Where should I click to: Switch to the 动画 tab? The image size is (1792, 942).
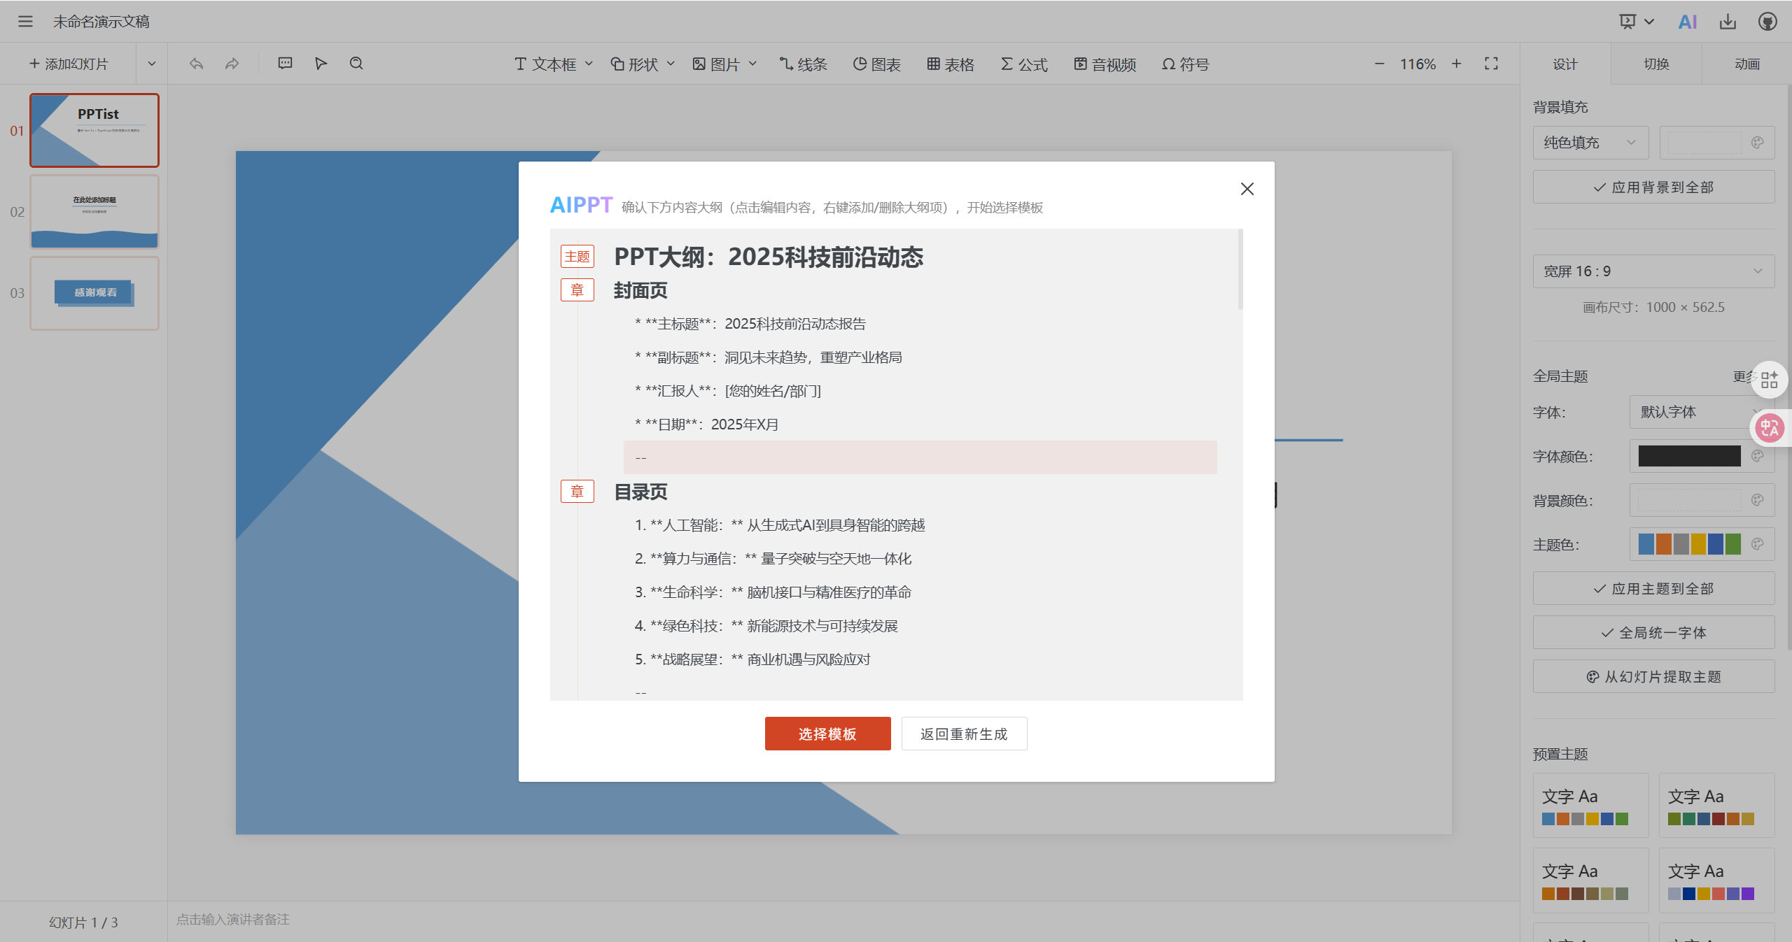1747,64
